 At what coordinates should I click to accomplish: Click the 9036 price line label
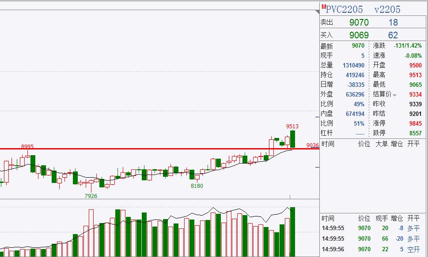click(313, 145)
